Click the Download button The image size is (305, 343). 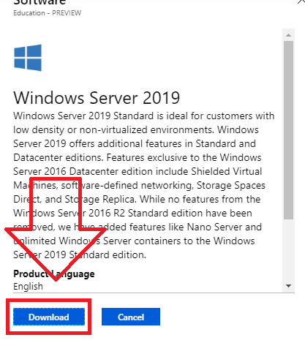pos(49,317)
